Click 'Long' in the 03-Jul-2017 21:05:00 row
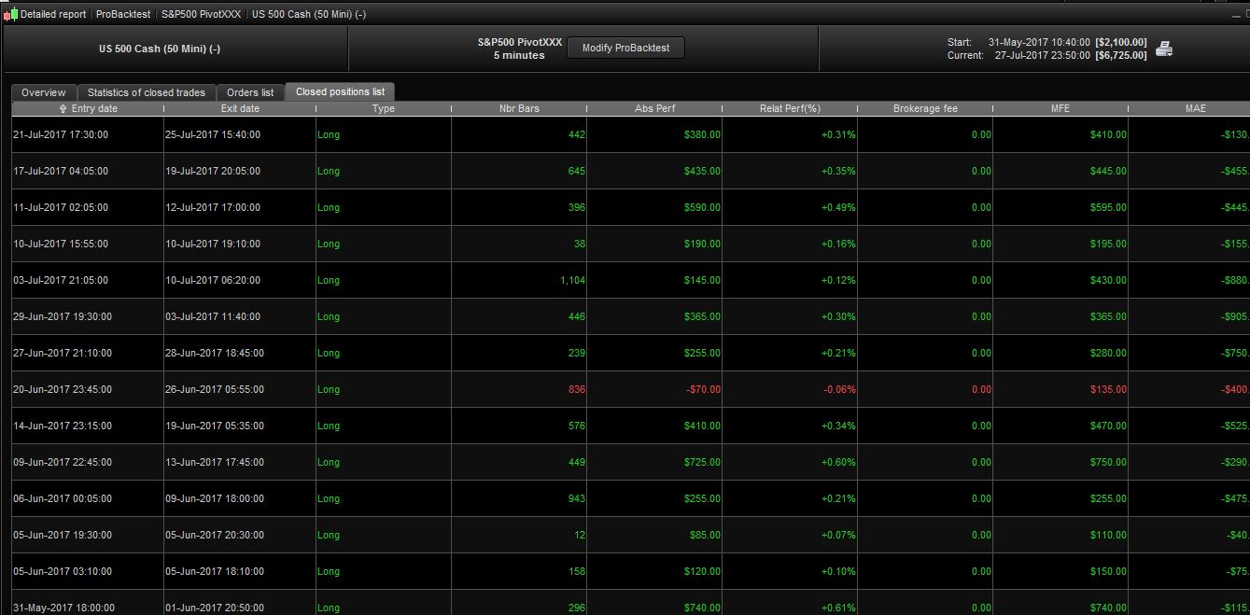The height and width of the screenshot is (615, 1250). [329, 280]
